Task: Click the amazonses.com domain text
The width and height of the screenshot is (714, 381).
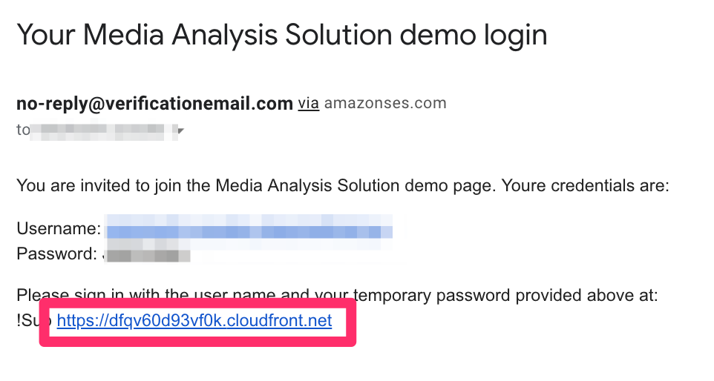Action: [x=385, y=103]
